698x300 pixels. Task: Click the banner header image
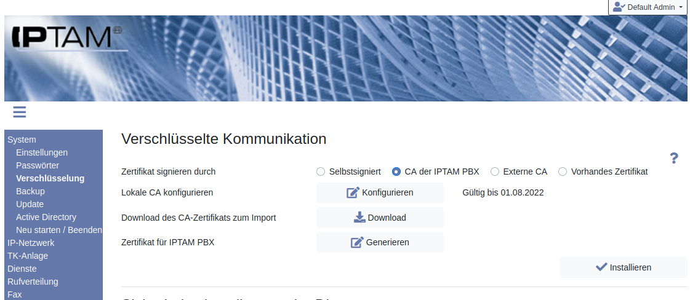(x=400, y=58)
